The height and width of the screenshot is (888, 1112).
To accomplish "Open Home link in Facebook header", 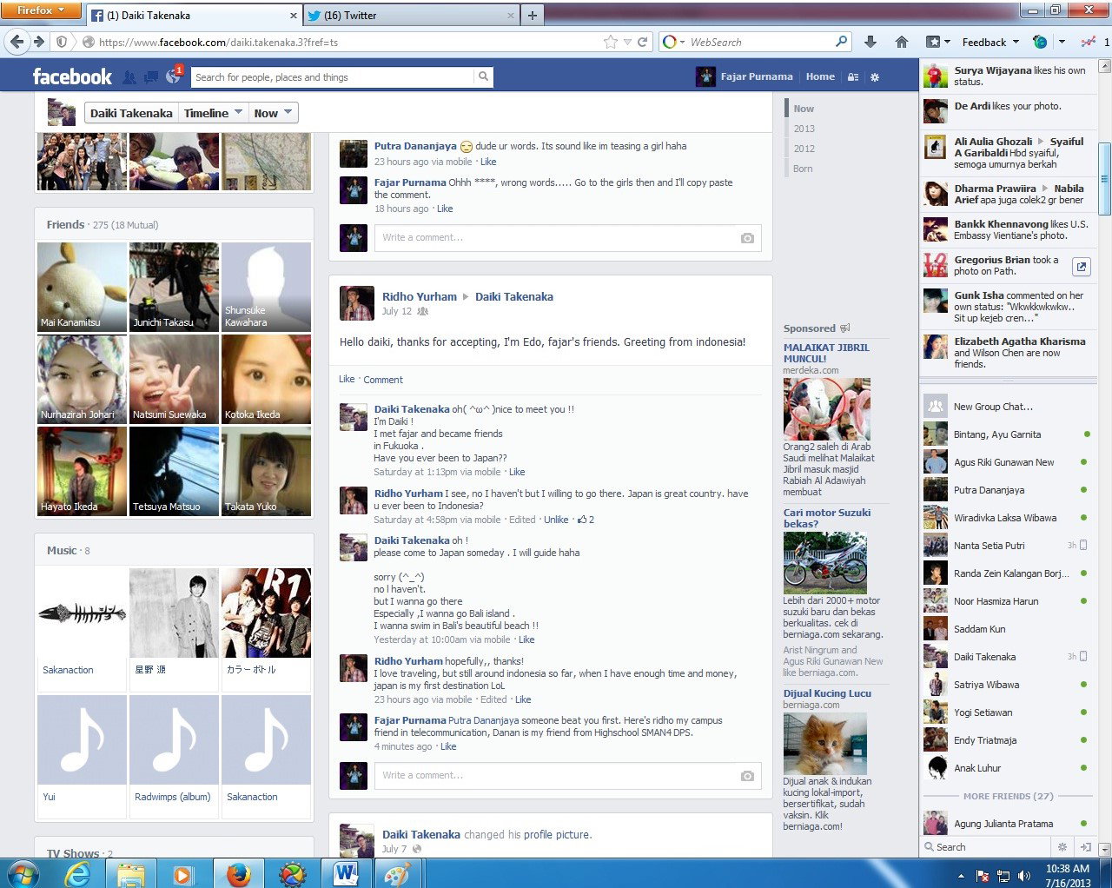I will coord(820,76).
